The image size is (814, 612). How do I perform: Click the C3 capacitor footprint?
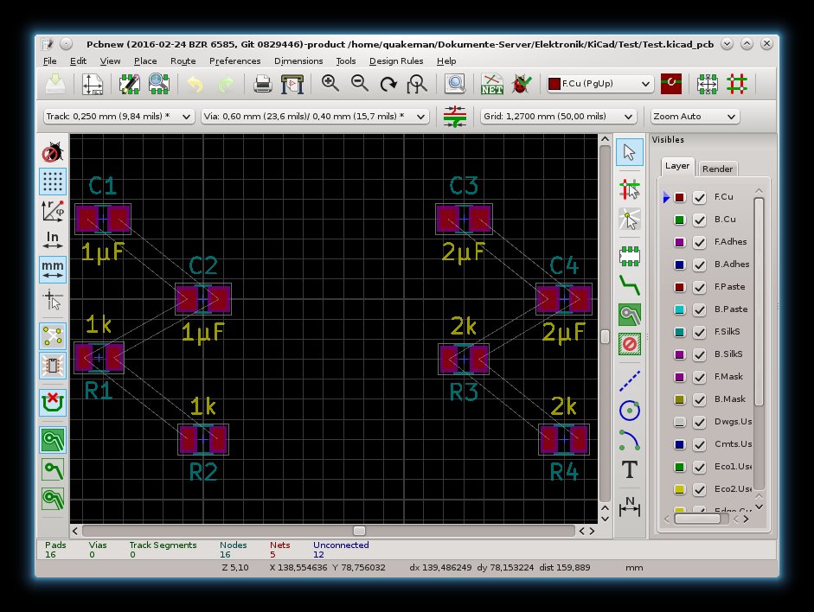tap(464, 219)
